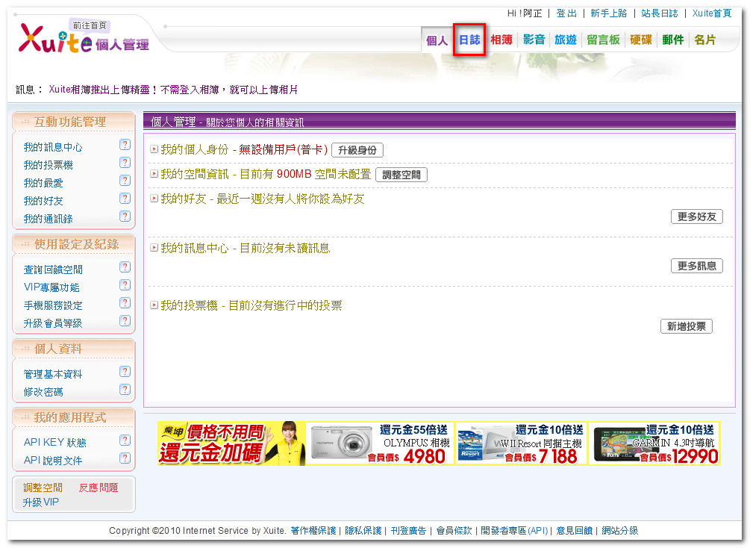Click help icon beside 我的投票機

(x=125, y=163)
